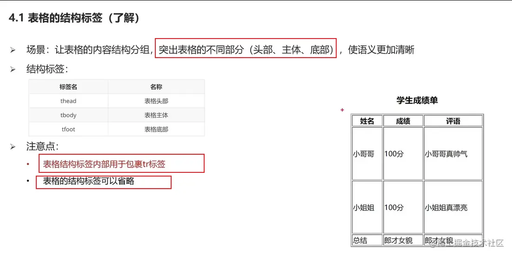
Task: Click the "标签名" header cell
Action: pyautogui.click(x=68, y=87)
